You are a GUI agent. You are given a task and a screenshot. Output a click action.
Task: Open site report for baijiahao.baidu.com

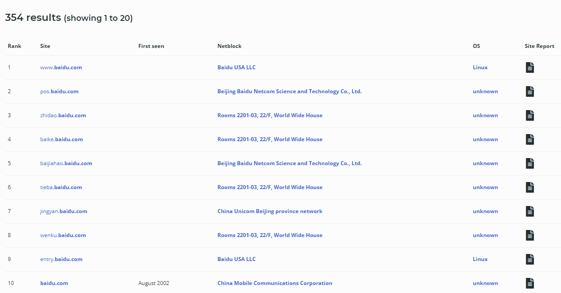coord(530,163)
